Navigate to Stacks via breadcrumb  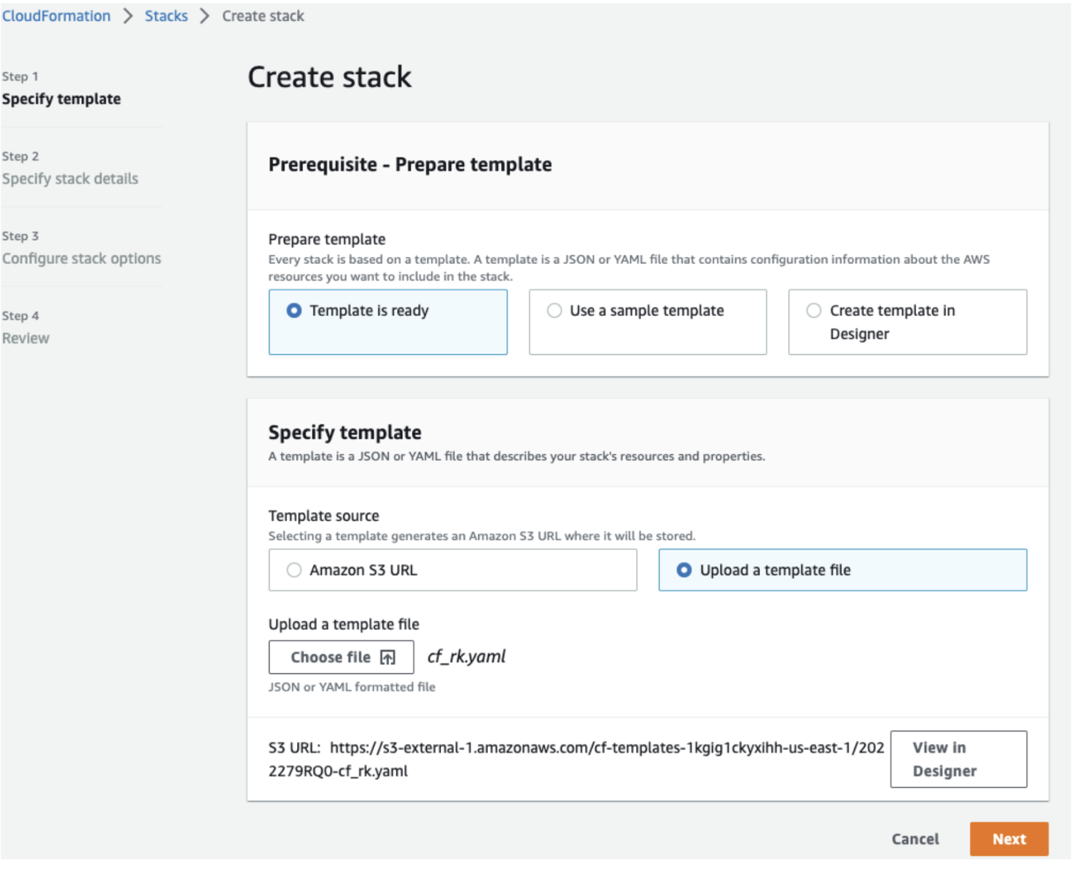[x=166, y=15]
